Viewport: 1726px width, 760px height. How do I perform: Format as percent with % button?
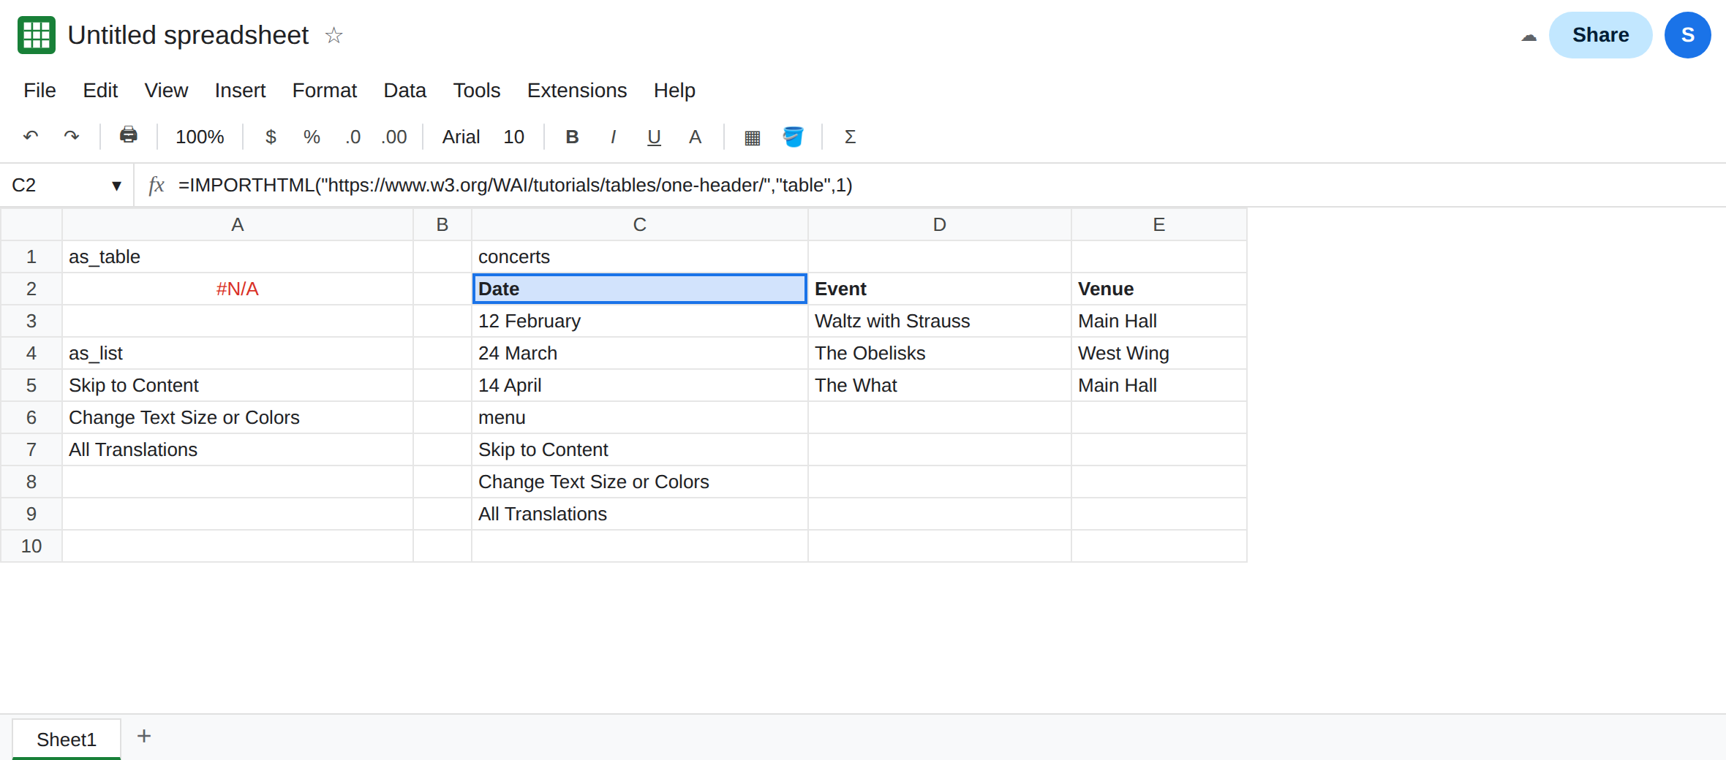312,137
